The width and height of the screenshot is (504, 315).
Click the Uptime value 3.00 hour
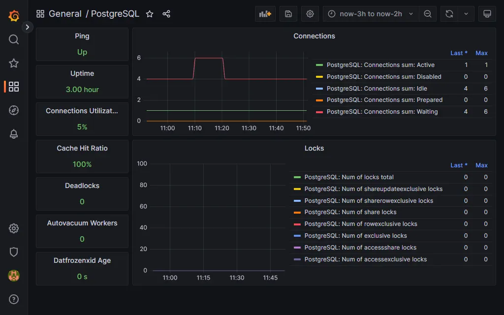82,90
